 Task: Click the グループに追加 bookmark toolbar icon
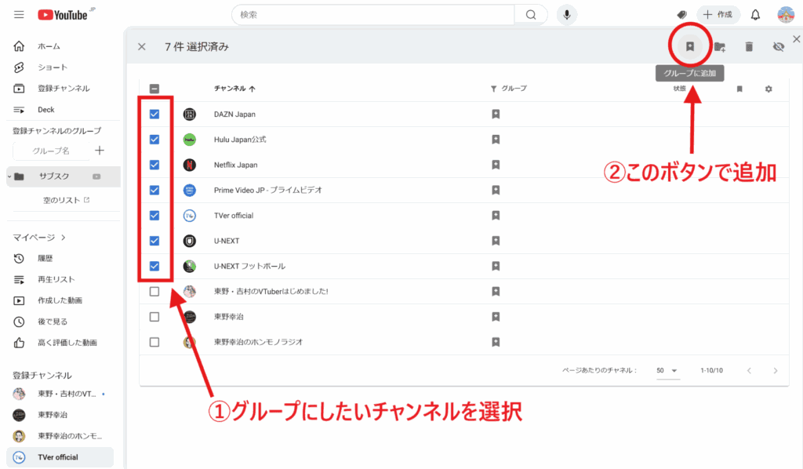[690, 46]
